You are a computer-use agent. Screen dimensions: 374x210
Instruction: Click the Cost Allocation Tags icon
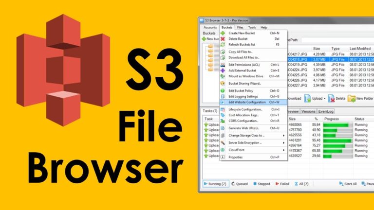tap(223, 115)
